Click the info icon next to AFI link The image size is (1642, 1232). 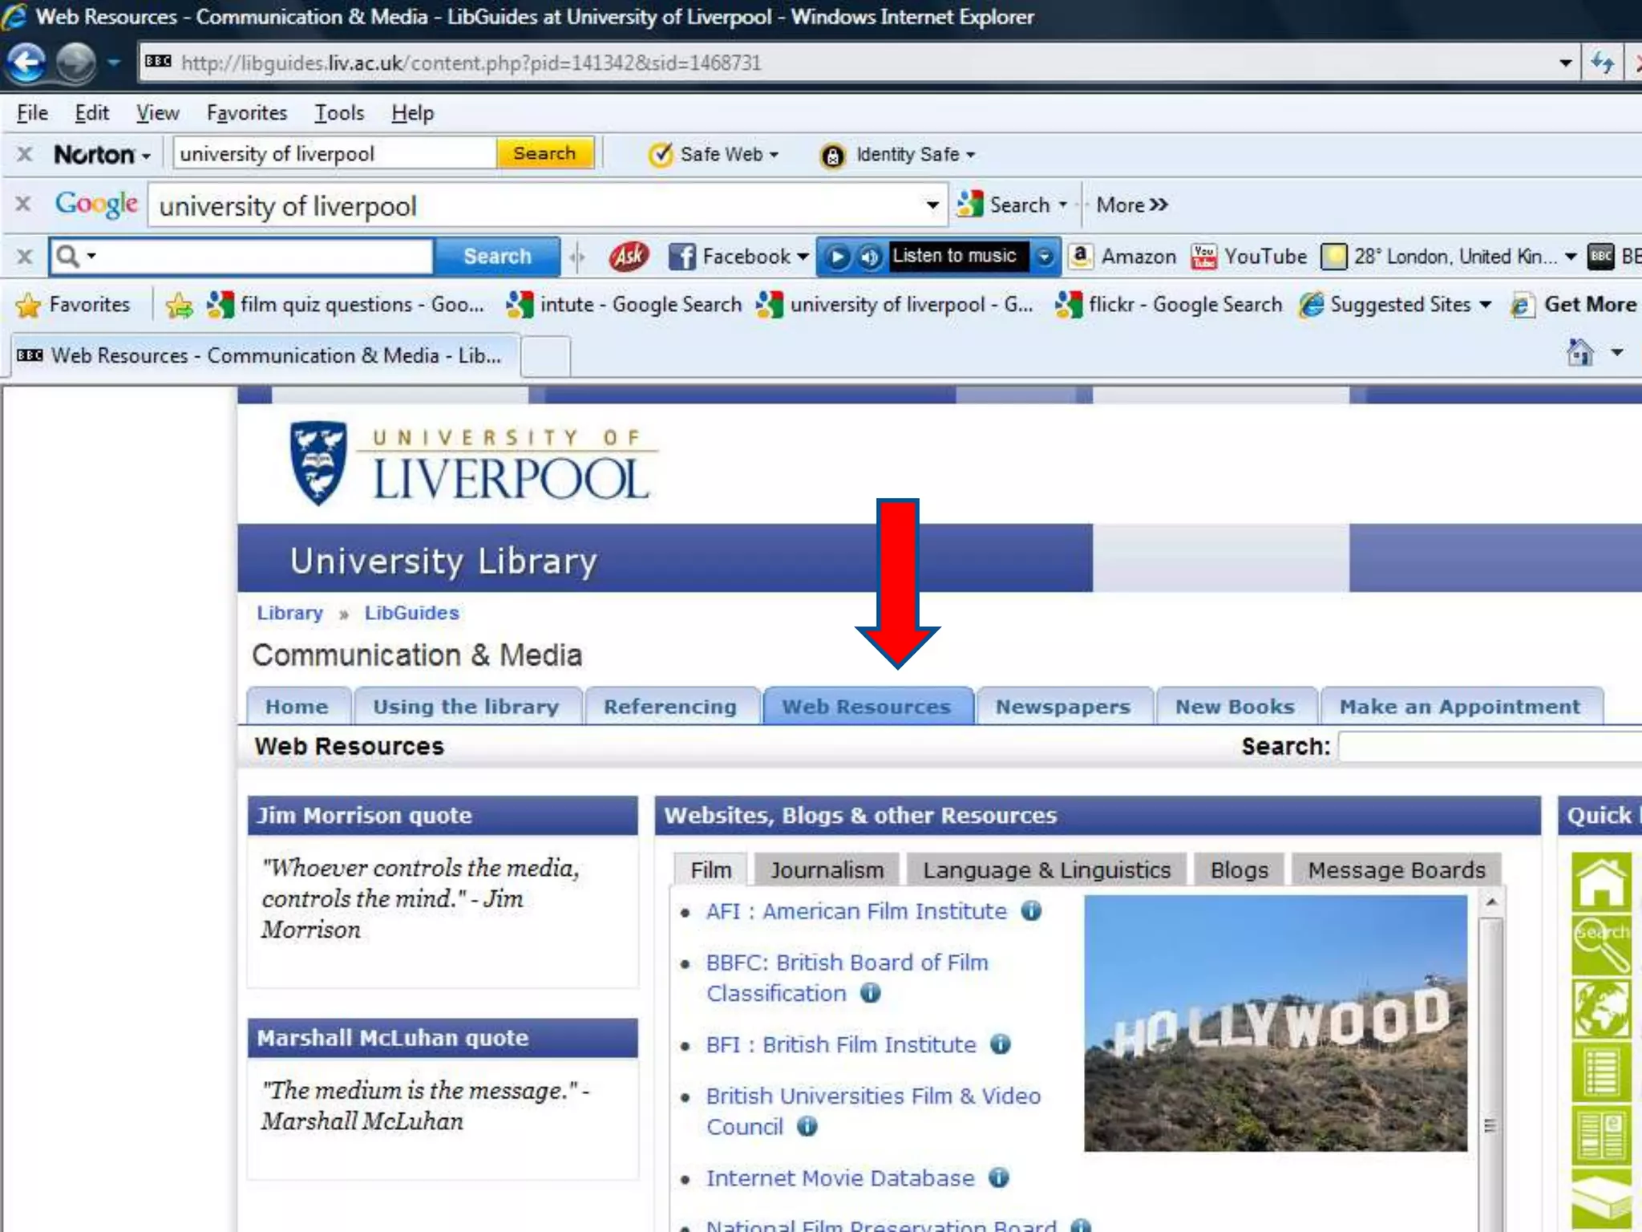(x=1031, y=911)
